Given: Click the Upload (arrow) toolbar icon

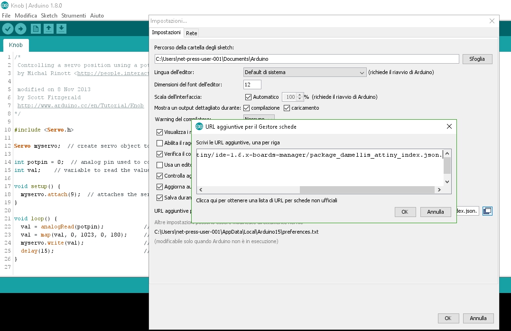Looking at the screenshot, I should pos(20,29).
